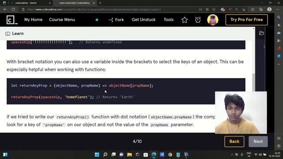Open Google Chrome from taskbar
This screenshot has height=159, width=283.
170,155
